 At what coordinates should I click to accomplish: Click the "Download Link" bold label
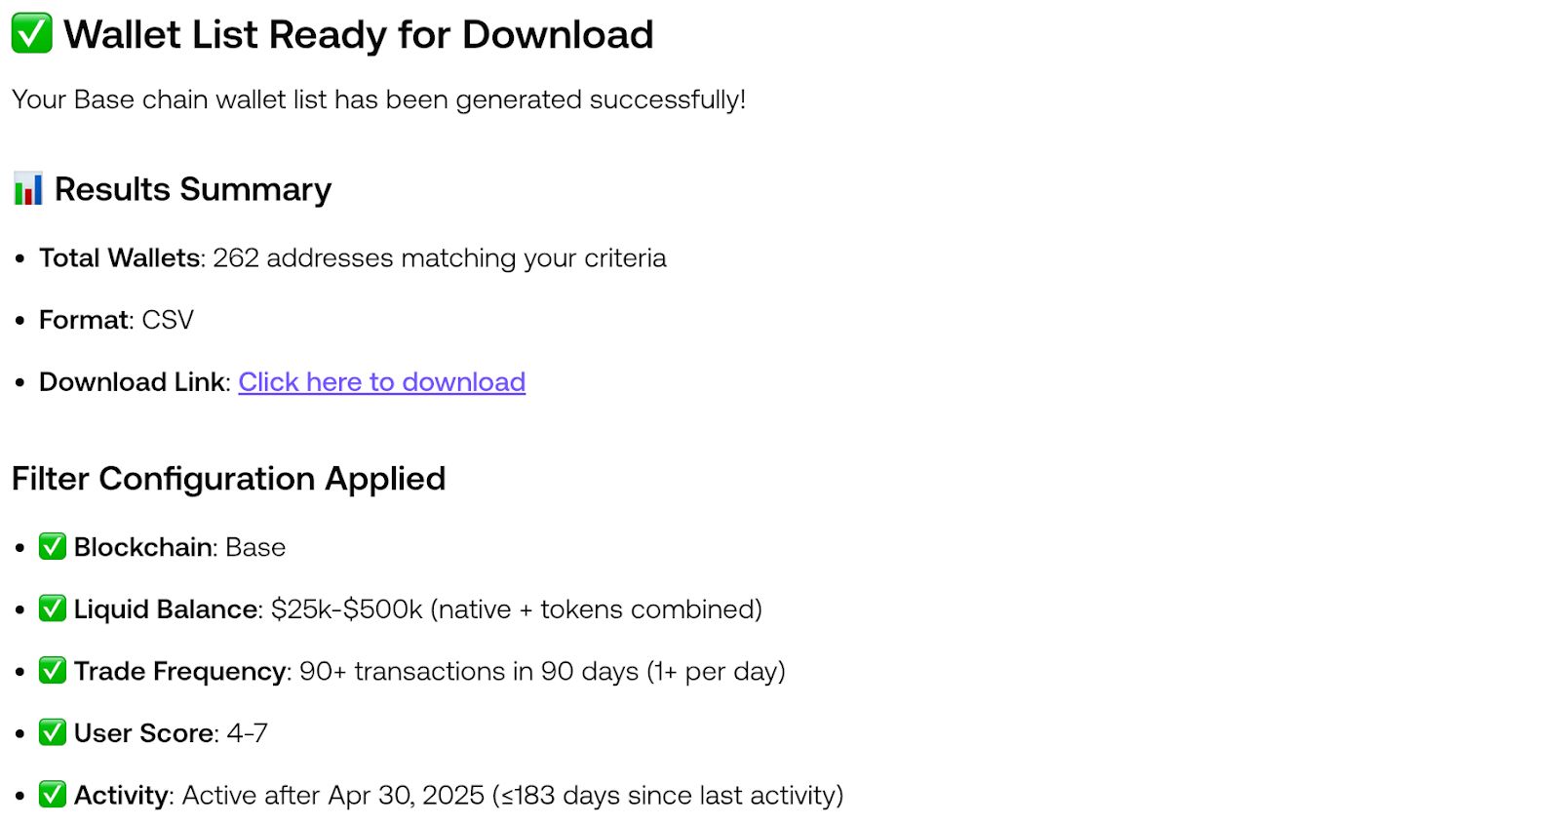pos(133,382)
